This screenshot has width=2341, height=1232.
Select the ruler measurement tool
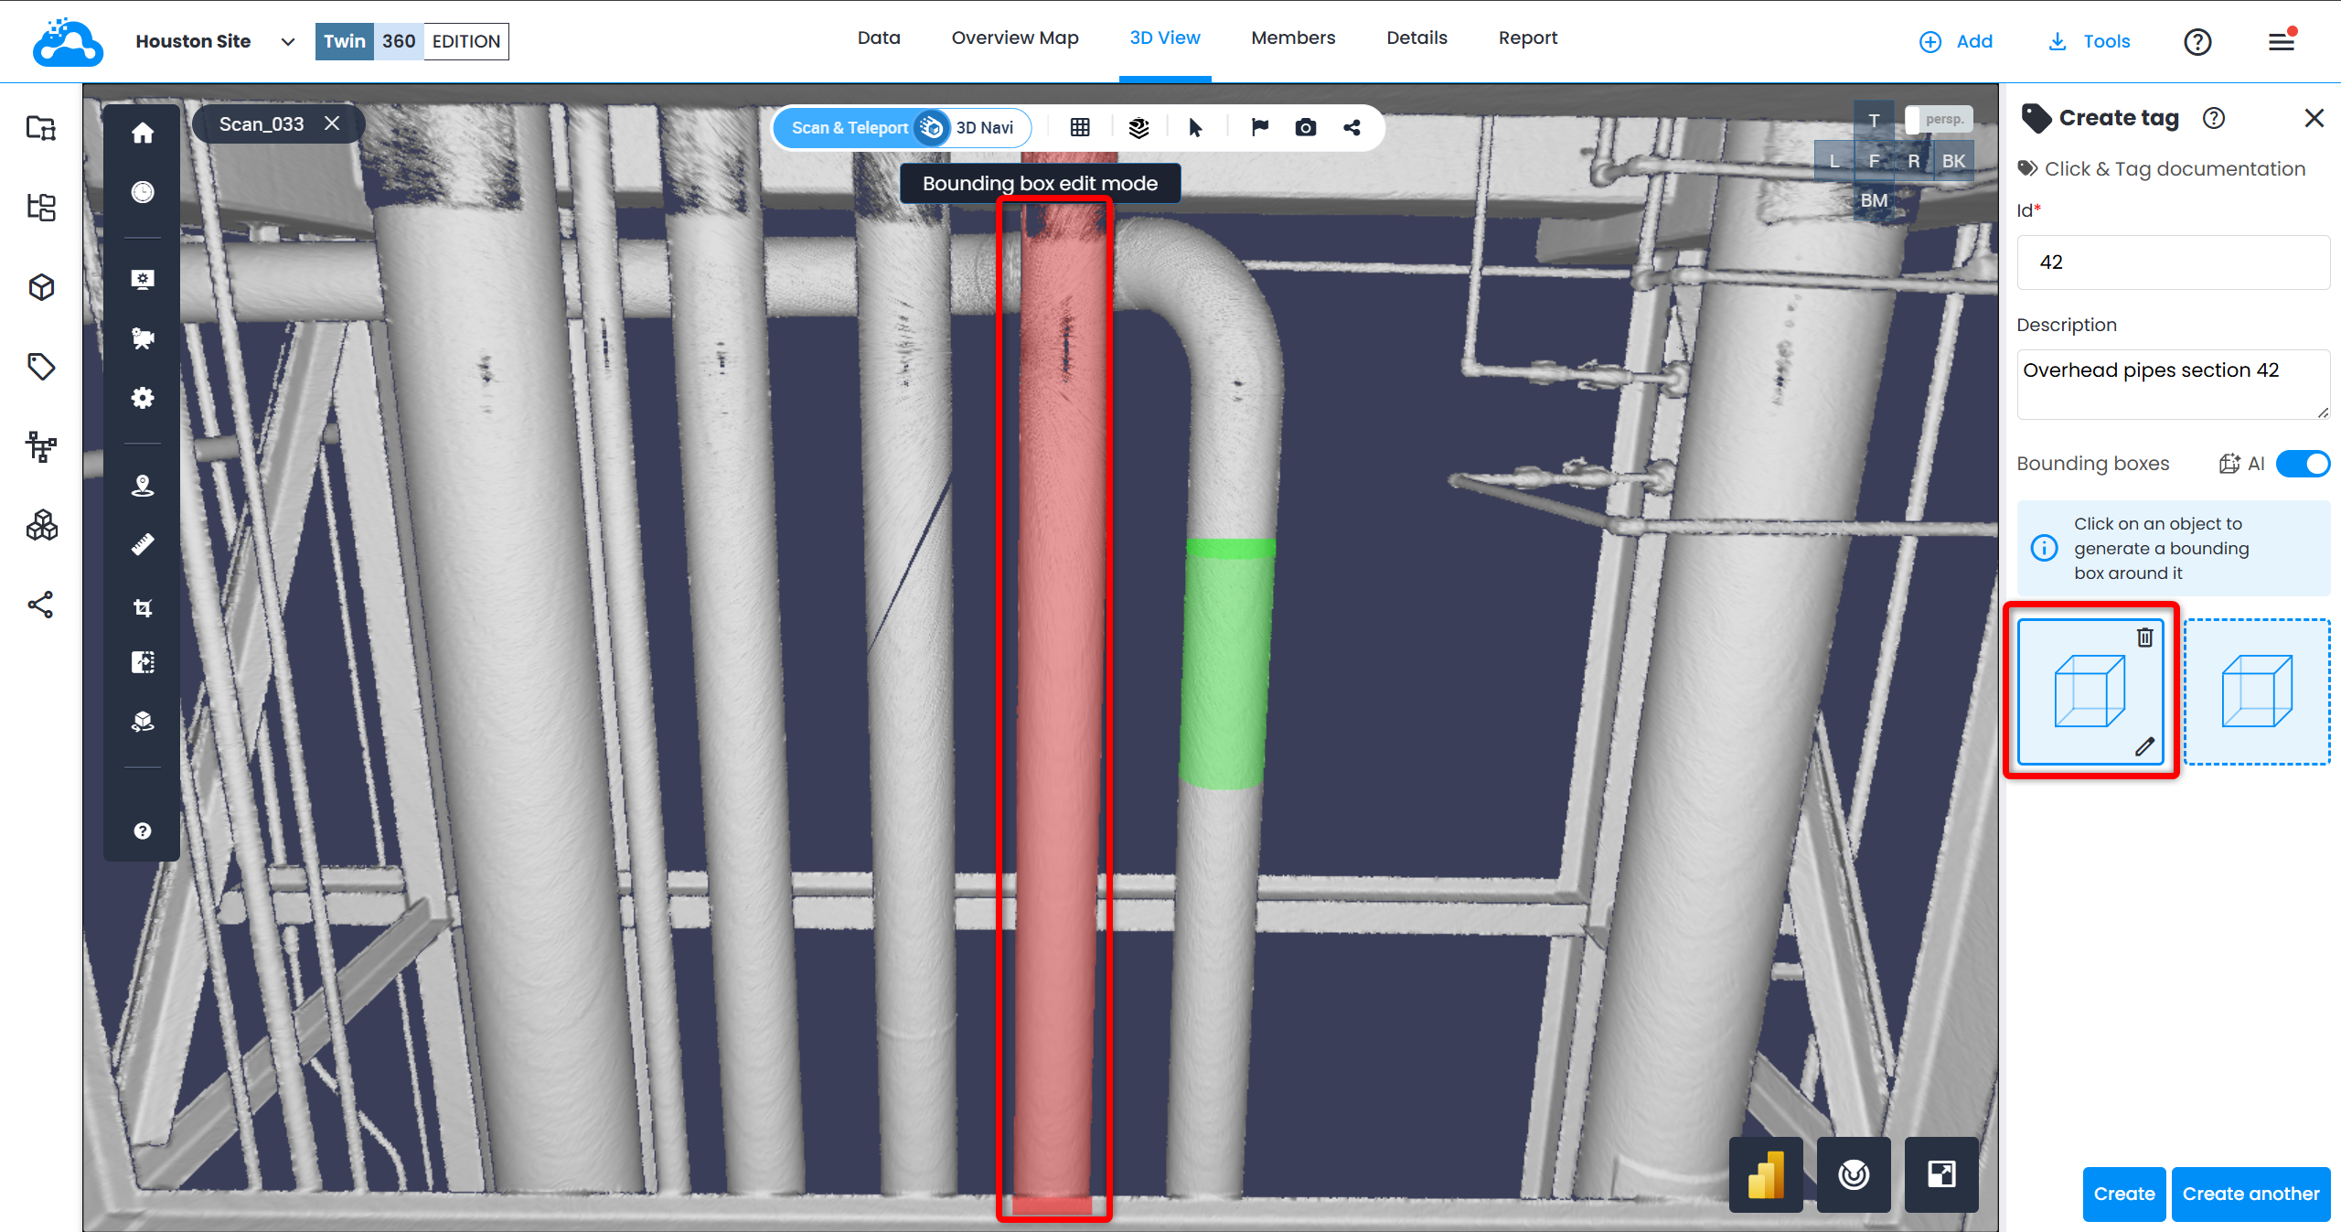point(143,545)
